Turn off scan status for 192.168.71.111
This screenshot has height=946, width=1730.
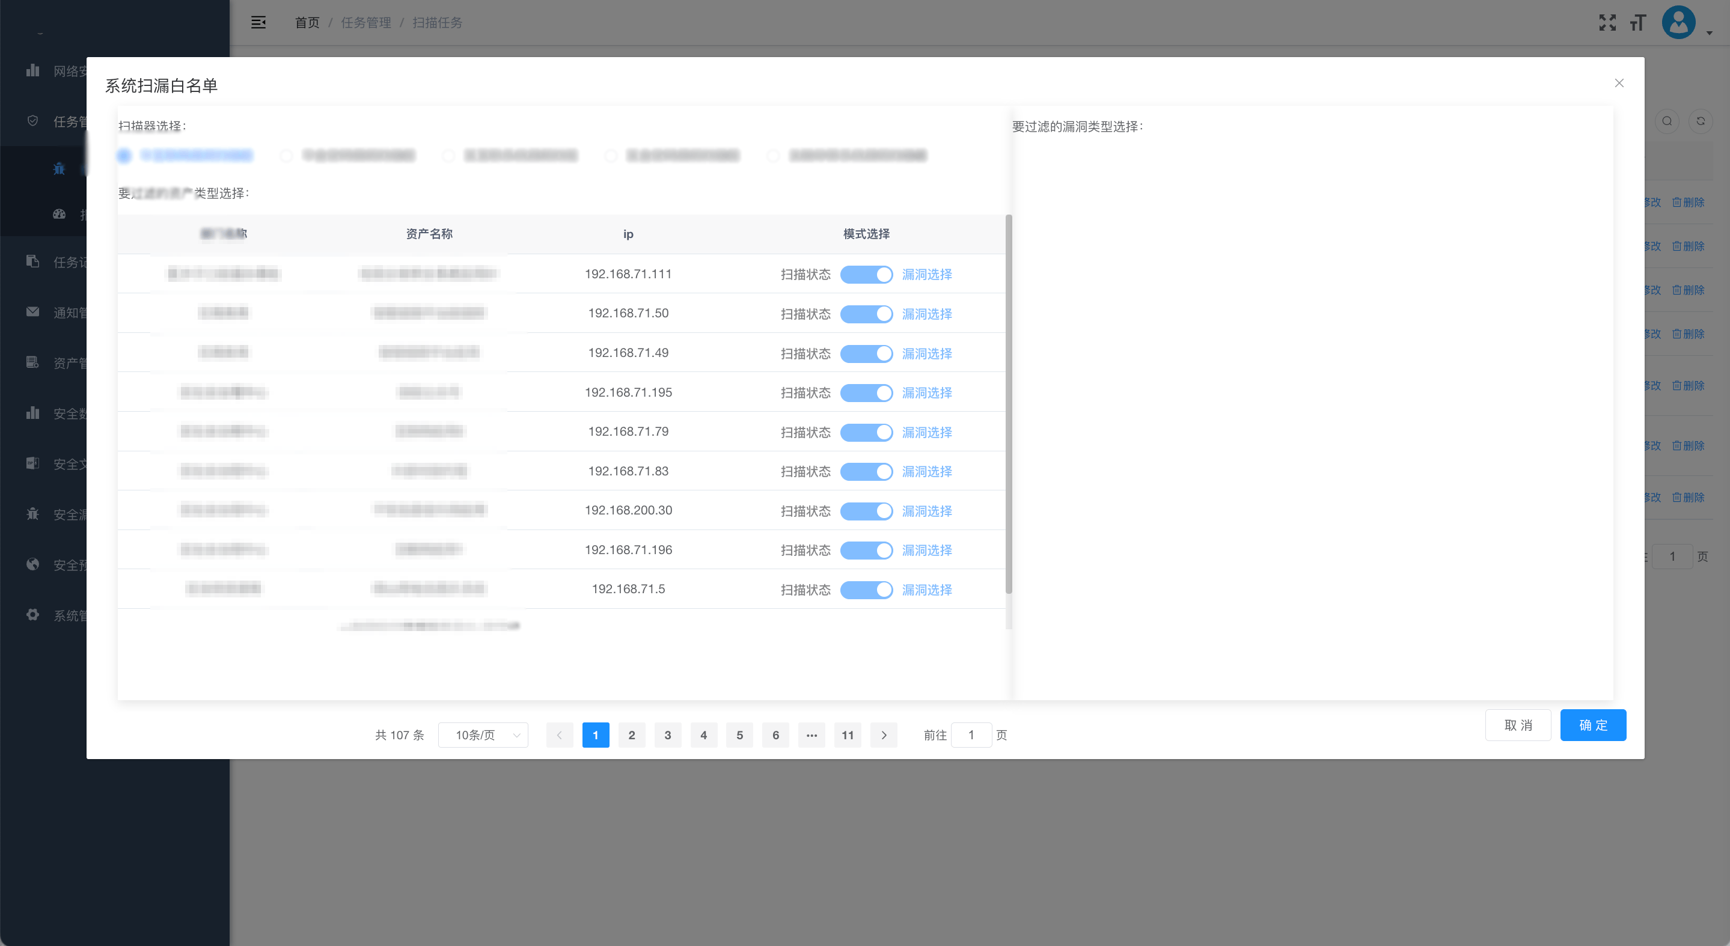point(866,274)
